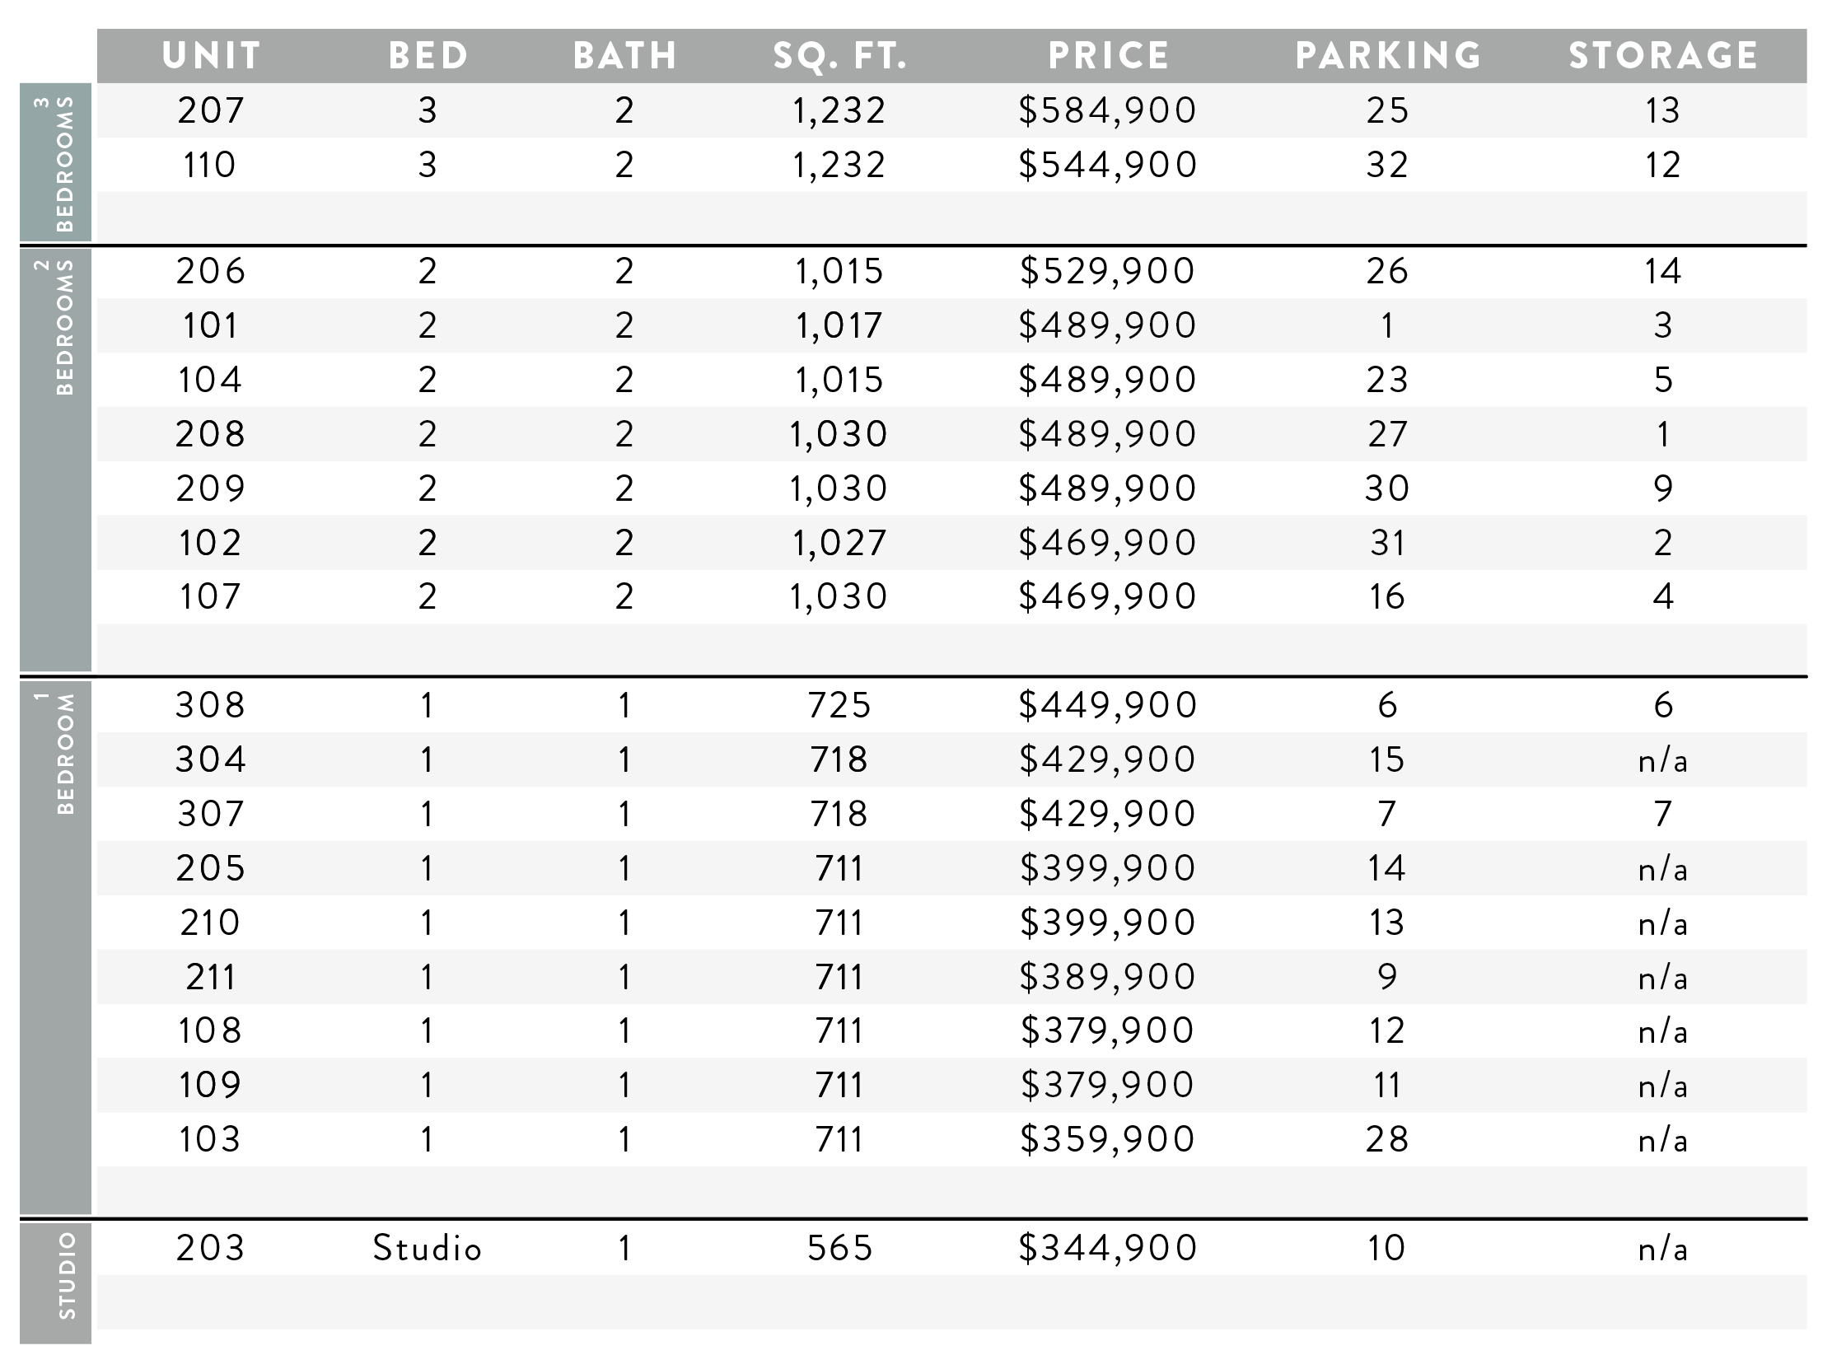Select the STUDIO side label
The height and width of the screenshot is (1369, 1832).
[x=55, y=1283]
